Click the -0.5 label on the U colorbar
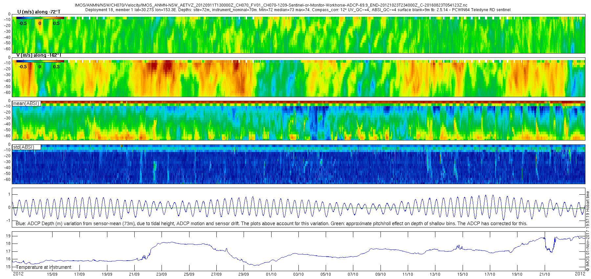Image resolution: width=591 pixels, height=279 pixels. [x=23, y=23]
